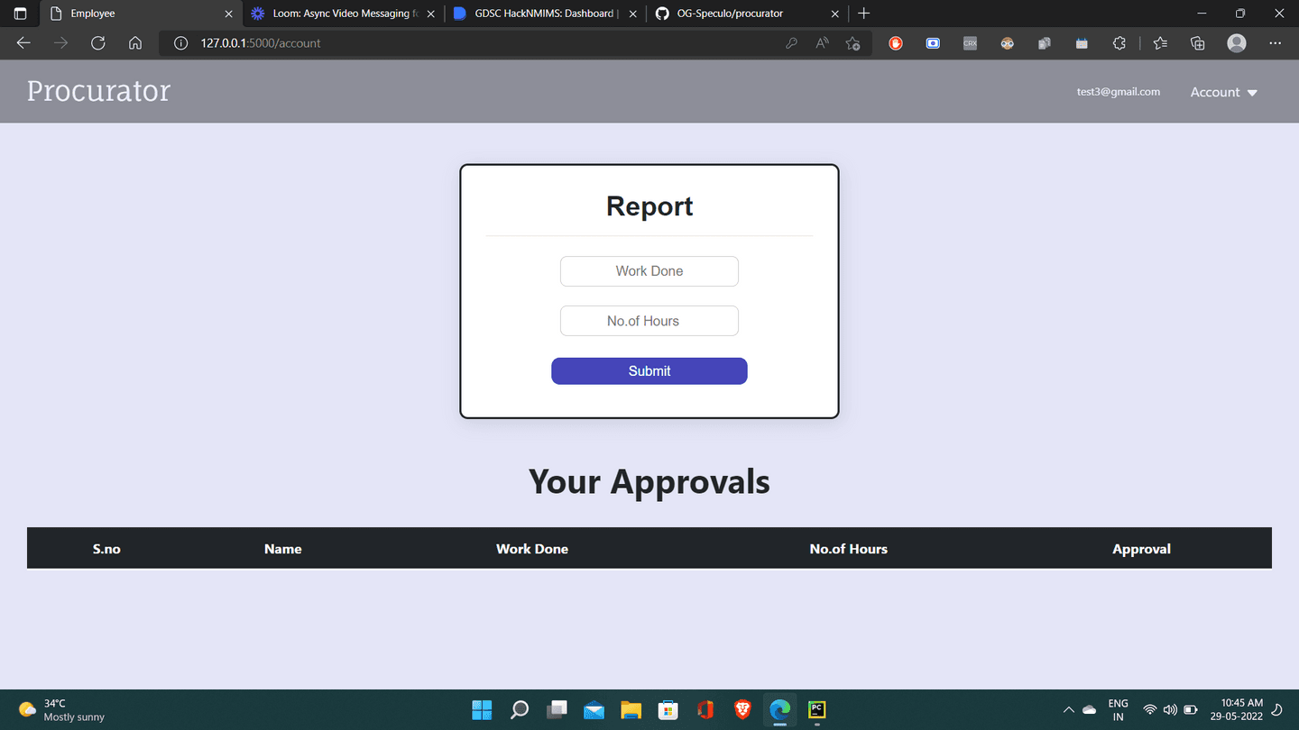
Task: Reload the current page
Action: [x=97, y=43]
